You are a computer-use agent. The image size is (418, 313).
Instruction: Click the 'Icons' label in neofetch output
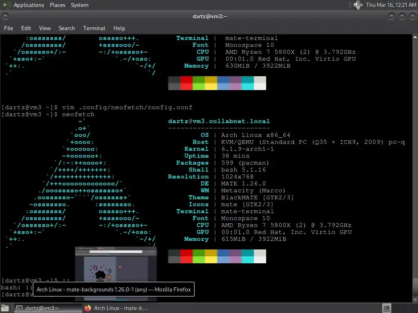tap(199, 204)
